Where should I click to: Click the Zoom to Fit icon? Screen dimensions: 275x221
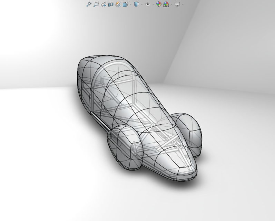89,4
